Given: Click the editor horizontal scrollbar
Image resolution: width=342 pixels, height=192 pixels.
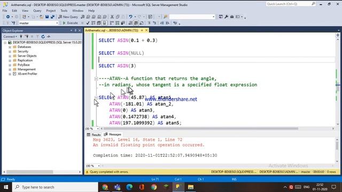Looking at the screenshot, I should (201, 129).
